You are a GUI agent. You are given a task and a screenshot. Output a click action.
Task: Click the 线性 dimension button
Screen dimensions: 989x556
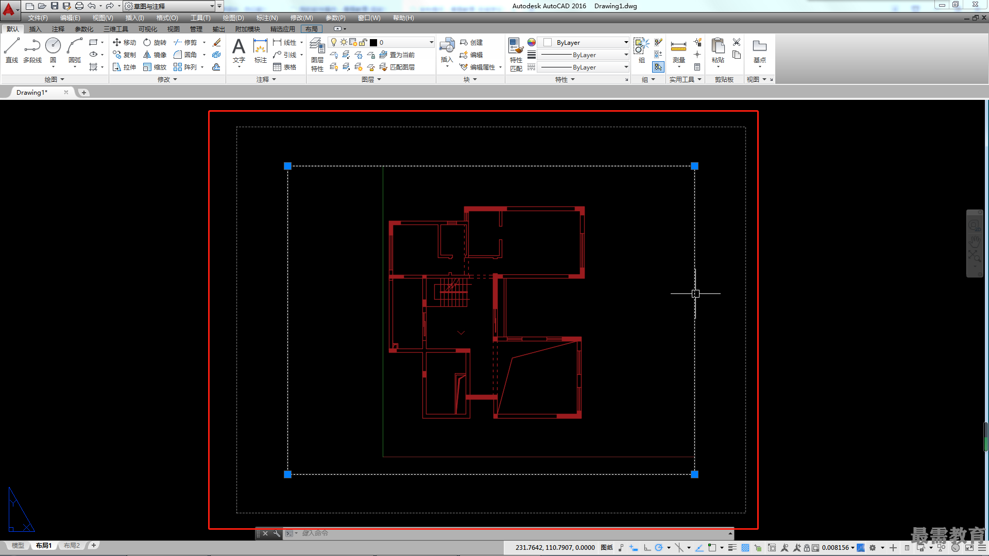pyautogui.click(x=285, y=42)
